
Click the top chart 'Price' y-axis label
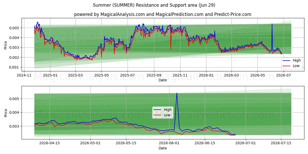(6, 45)
